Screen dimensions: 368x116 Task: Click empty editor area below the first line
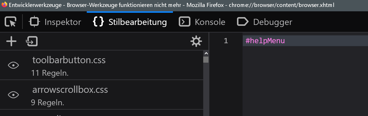pyautogui.click(x=303, y=81)
